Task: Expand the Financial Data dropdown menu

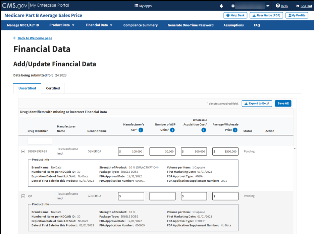Action: [99, 25]
